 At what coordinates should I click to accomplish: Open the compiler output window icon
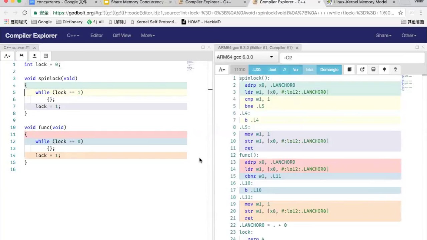tap(373, 70)
